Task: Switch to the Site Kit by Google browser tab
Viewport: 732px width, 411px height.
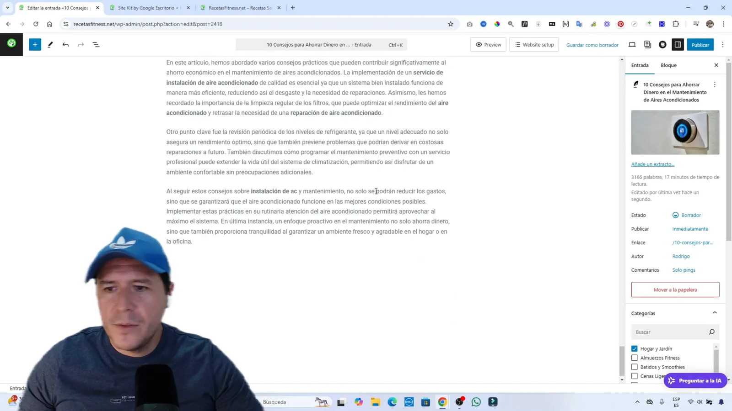Action: tap(146, 7)
